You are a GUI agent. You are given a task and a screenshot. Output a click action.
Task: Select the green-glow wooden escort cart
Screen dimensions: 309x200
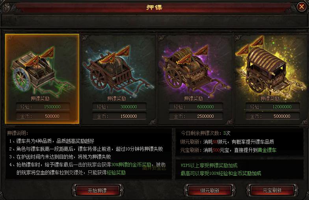tap(42, 79)
